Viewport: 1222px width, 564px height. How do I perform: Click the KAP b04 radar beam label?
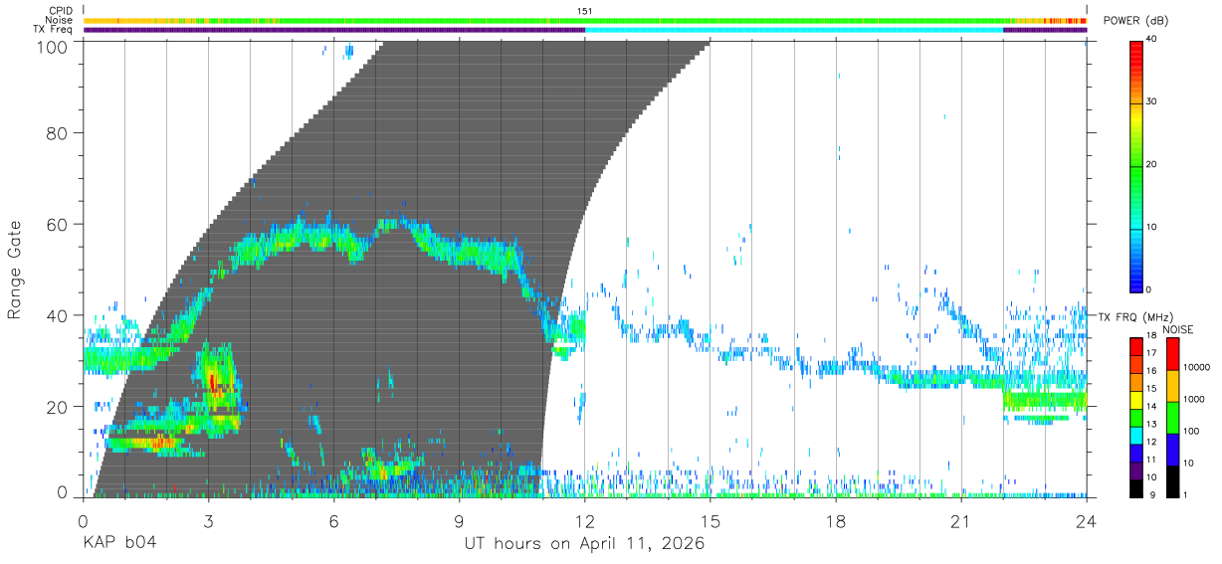(x=118, y=544)
